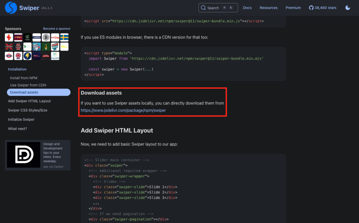Click the swiper-bundle.min.js script tag code line
Screen dimensions: 359x223
(174, 21)
